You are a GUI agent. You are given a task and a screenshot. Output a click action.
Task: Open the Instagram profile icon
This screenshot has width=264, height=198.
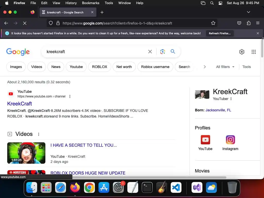pos(230,140)
